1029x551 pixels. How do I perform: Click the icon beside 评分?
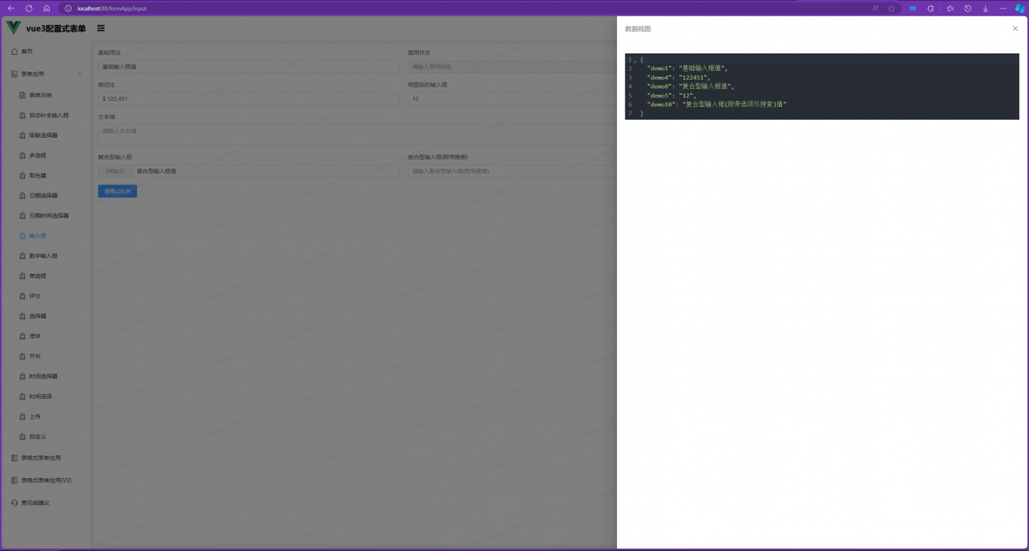pos(23,296)
